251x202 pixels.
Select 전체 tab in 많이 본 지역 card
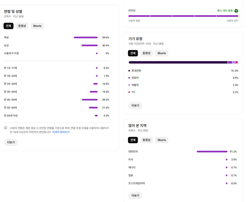pyautogui.click(x=133, y=140)
